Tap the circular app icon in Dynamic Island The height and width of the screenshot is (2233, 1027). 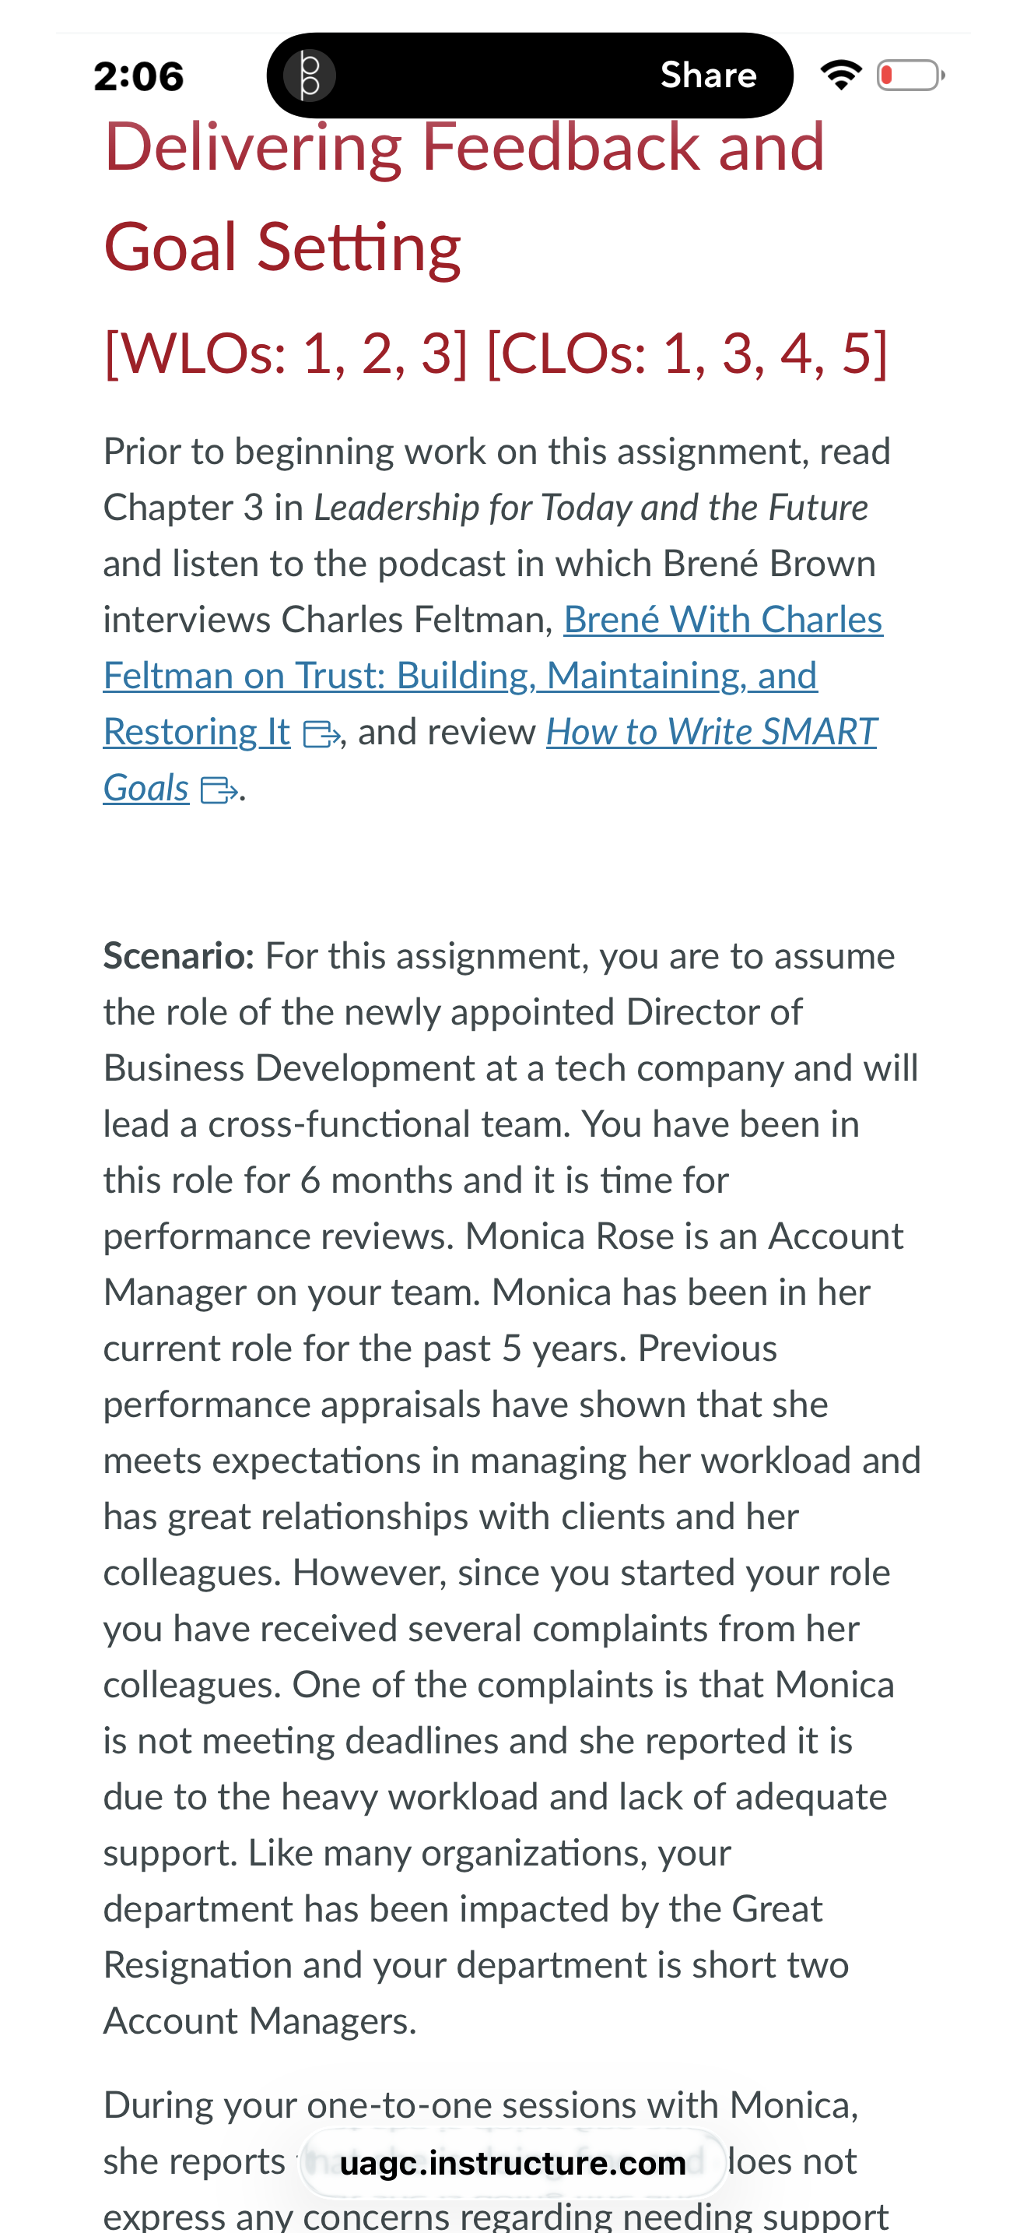coord(310,76)
